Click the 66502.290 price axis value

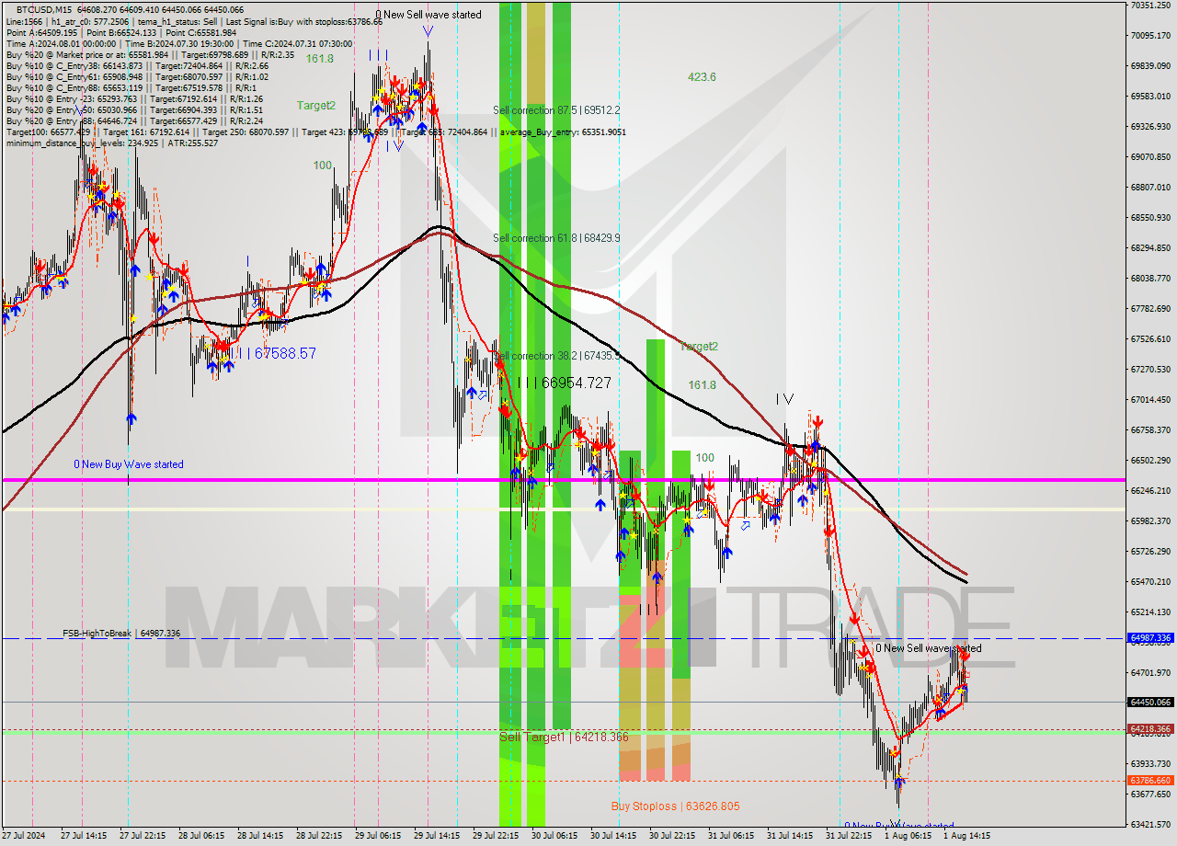click(x=1150, y=460)
